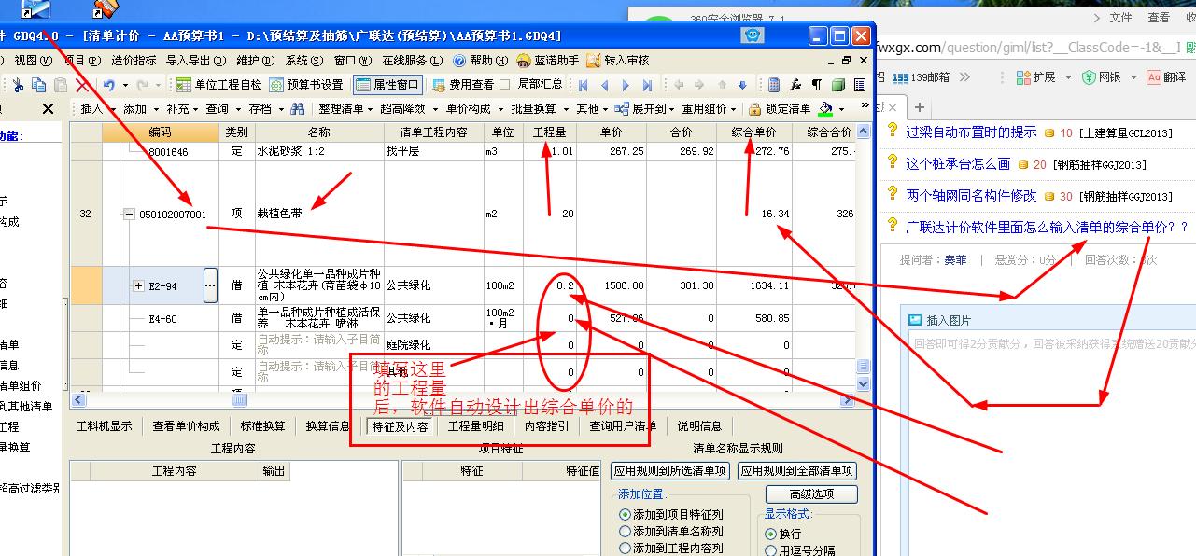Switch to the 工程量明细 tab
Viewport: 1196px width, 556px height.
pyautogui.click(x=476, y=426)
